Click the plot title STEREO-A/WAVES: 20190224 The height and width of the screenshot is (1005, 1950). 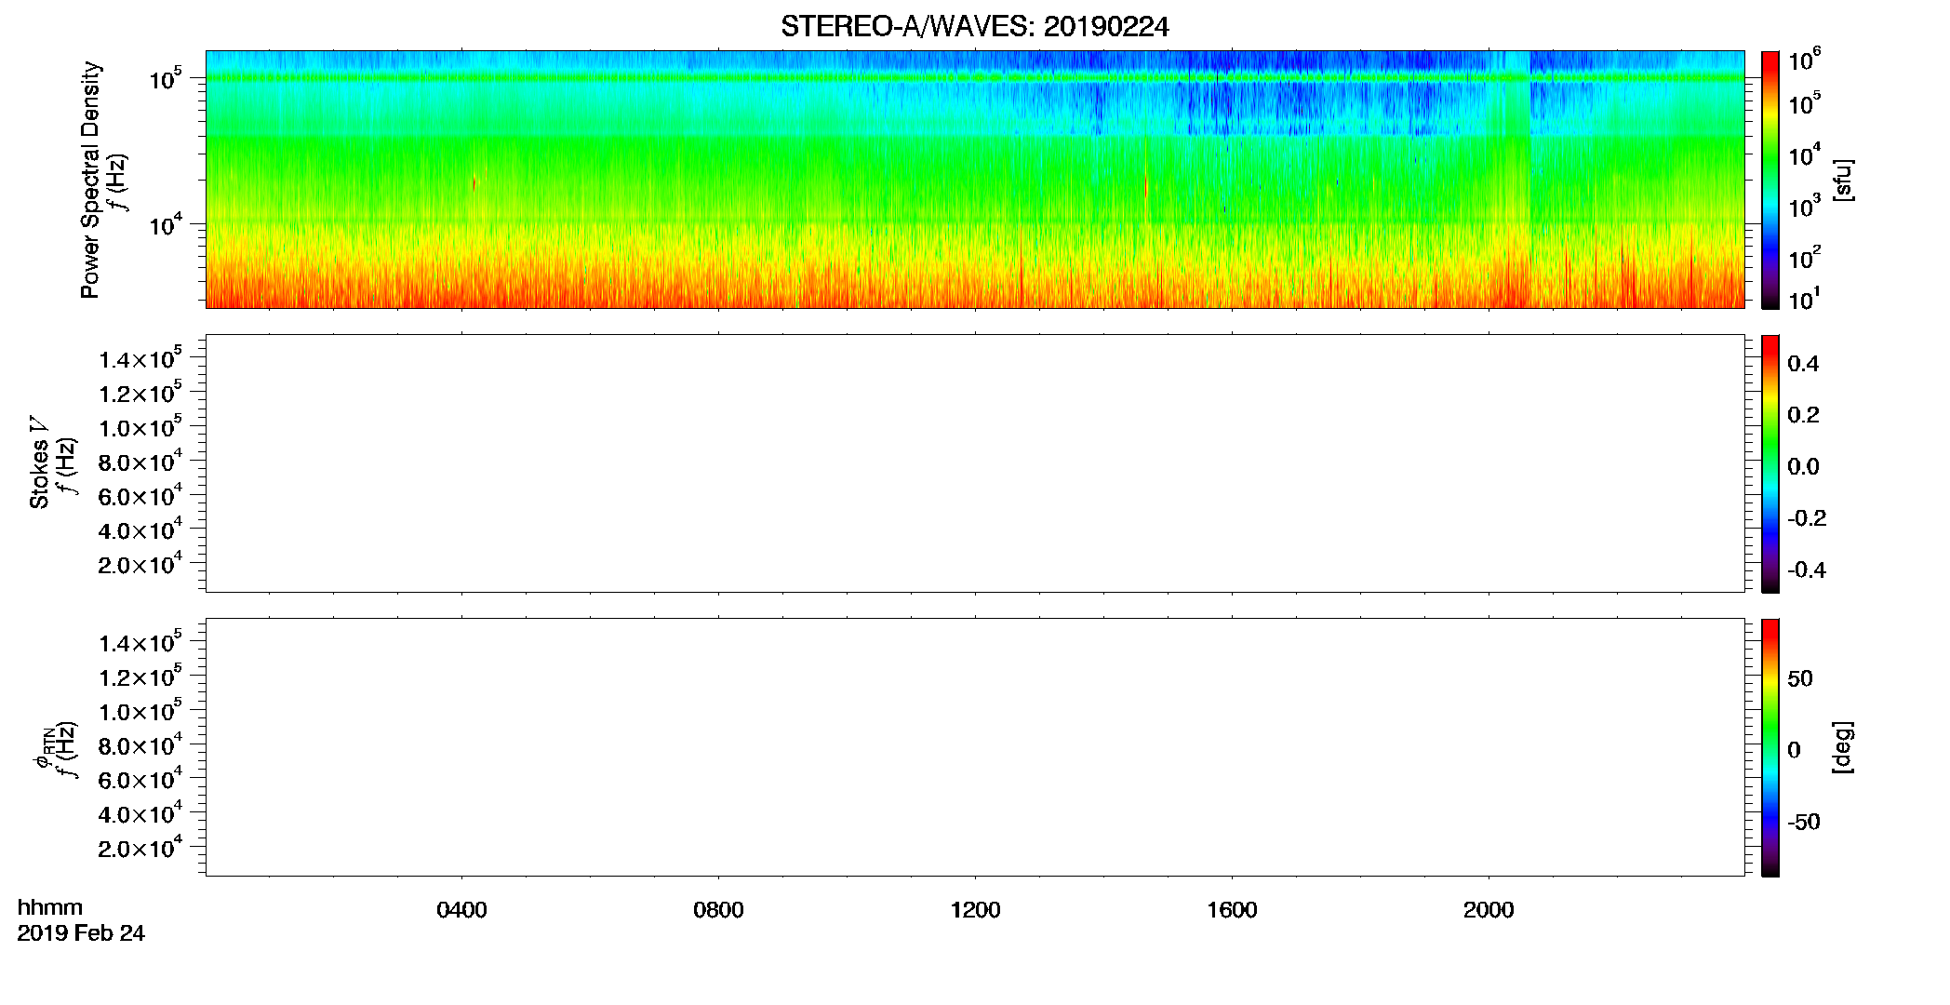(x=975, y=27)
